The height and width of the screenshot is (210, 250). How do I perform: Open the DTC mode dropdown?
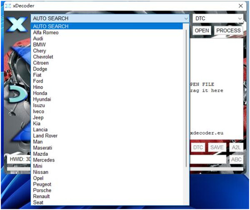[x=240, y=19]
